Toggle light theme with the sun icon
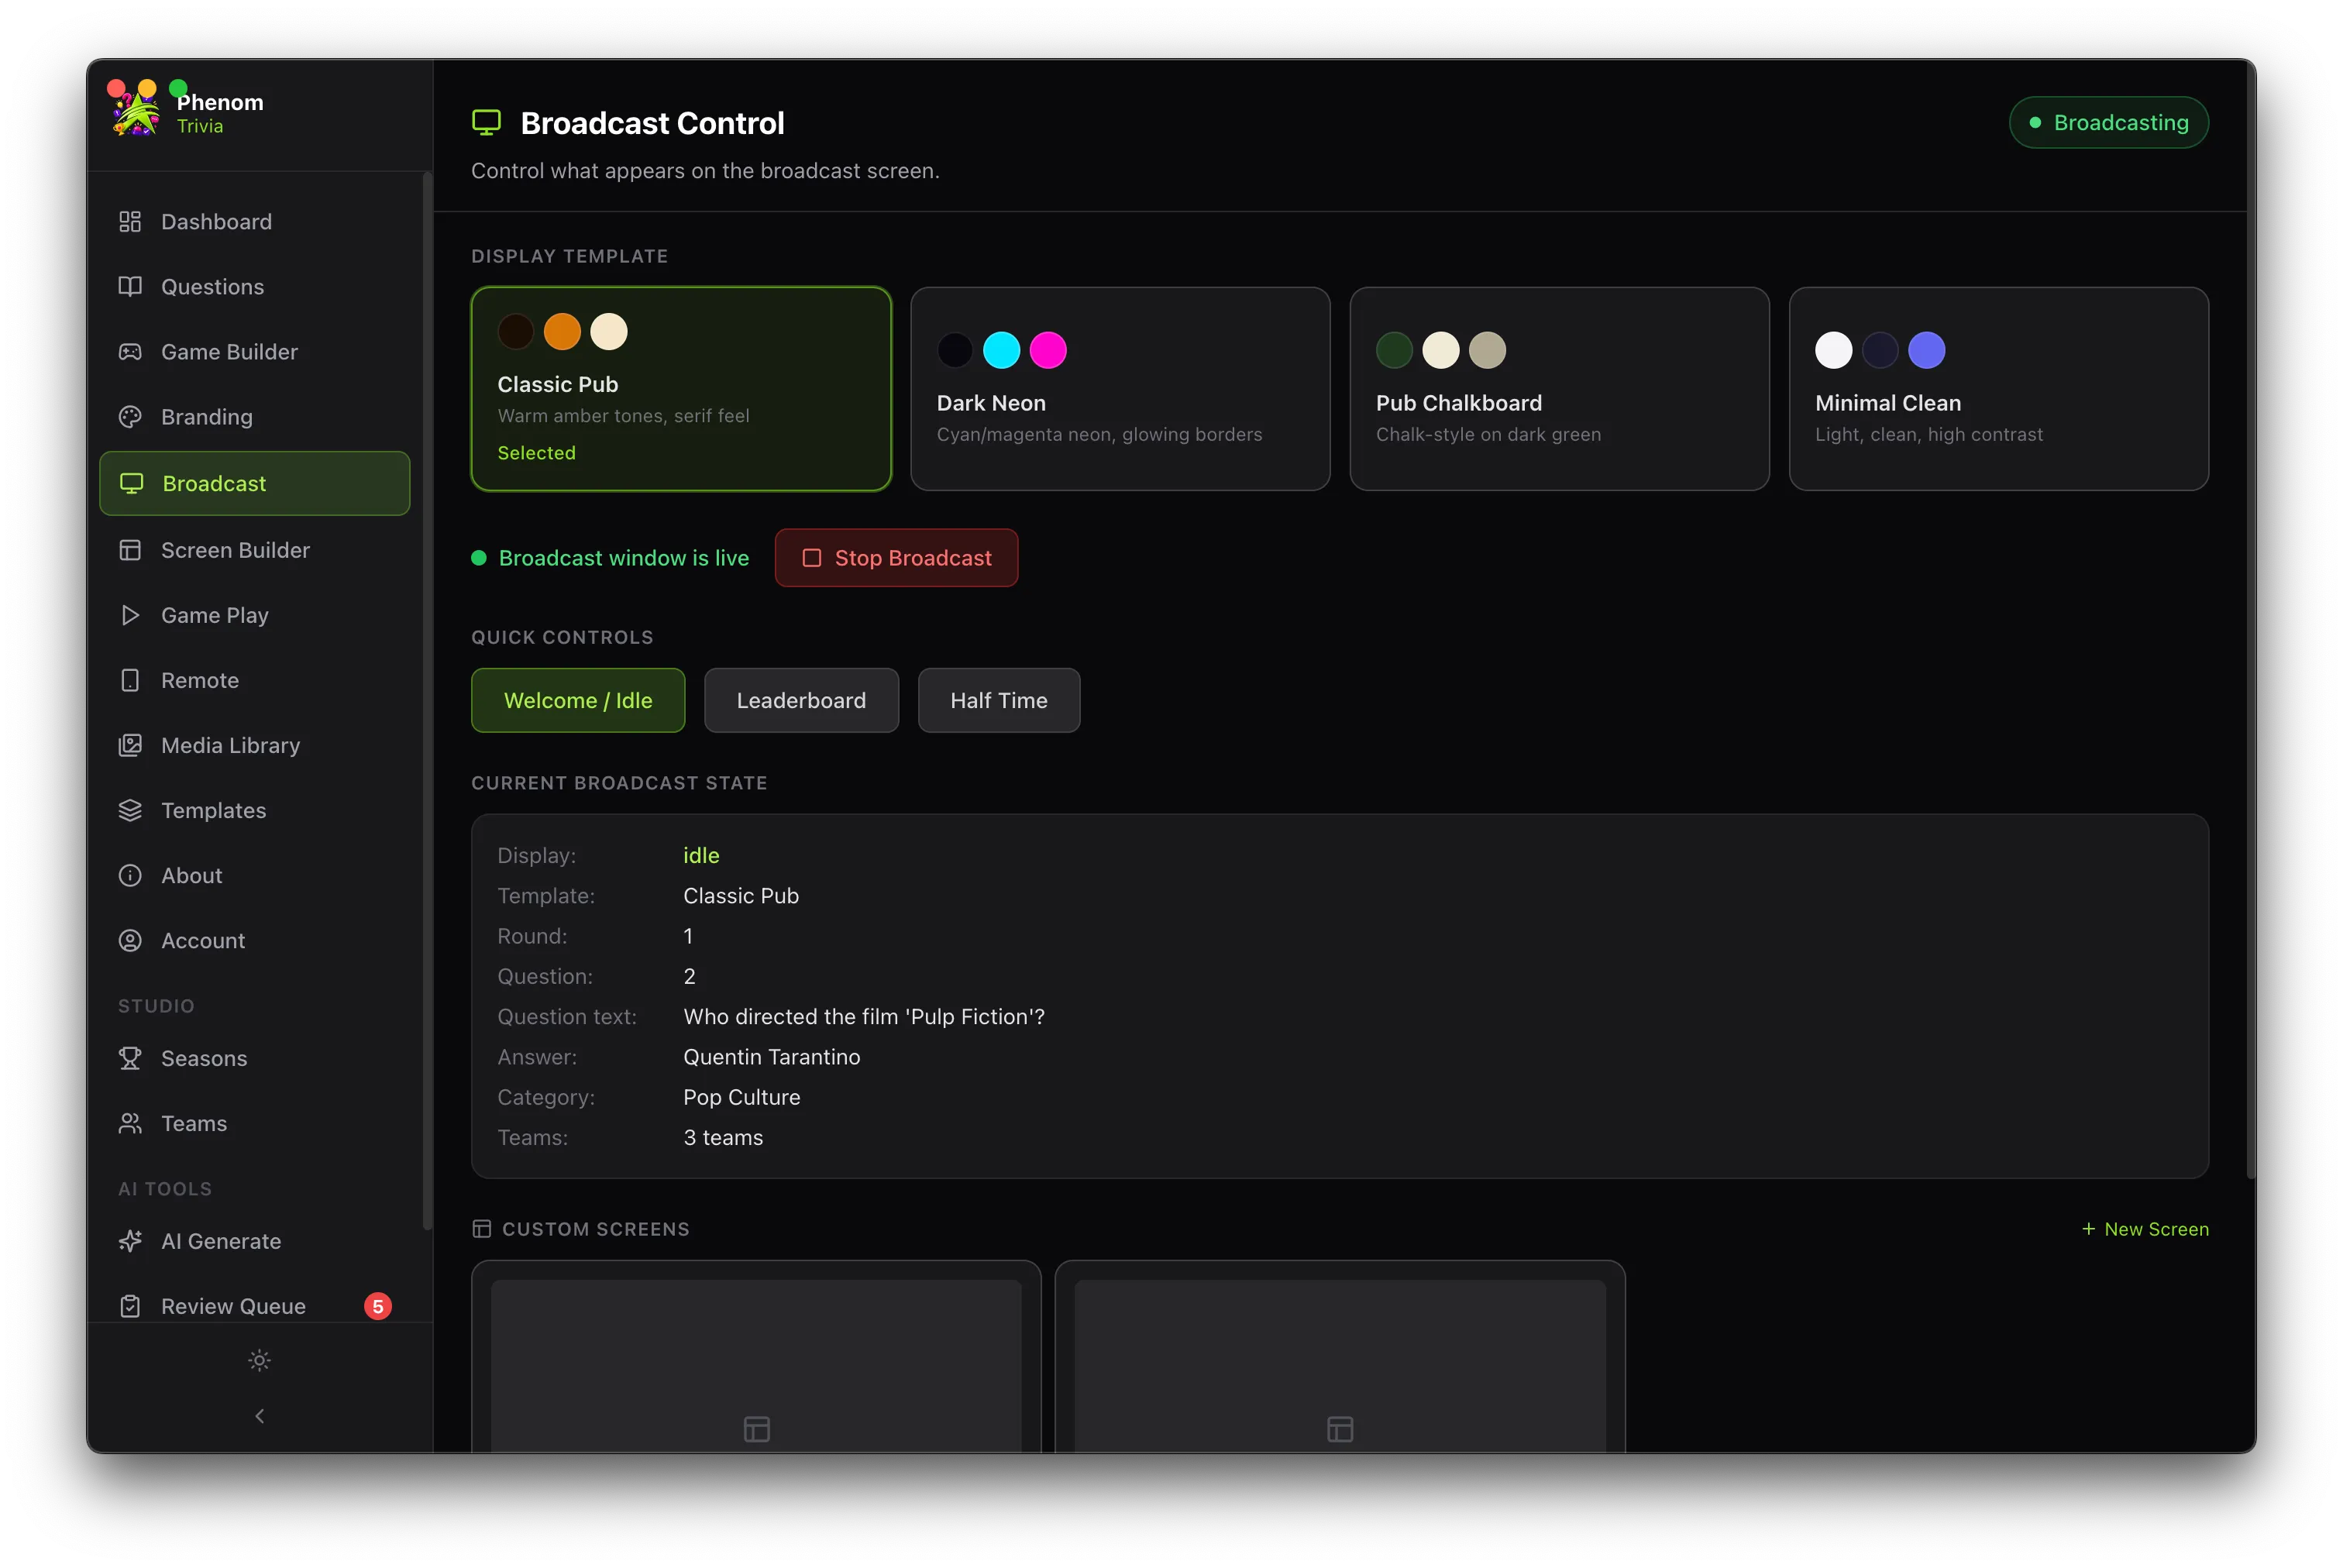 tap(259, 1360)
